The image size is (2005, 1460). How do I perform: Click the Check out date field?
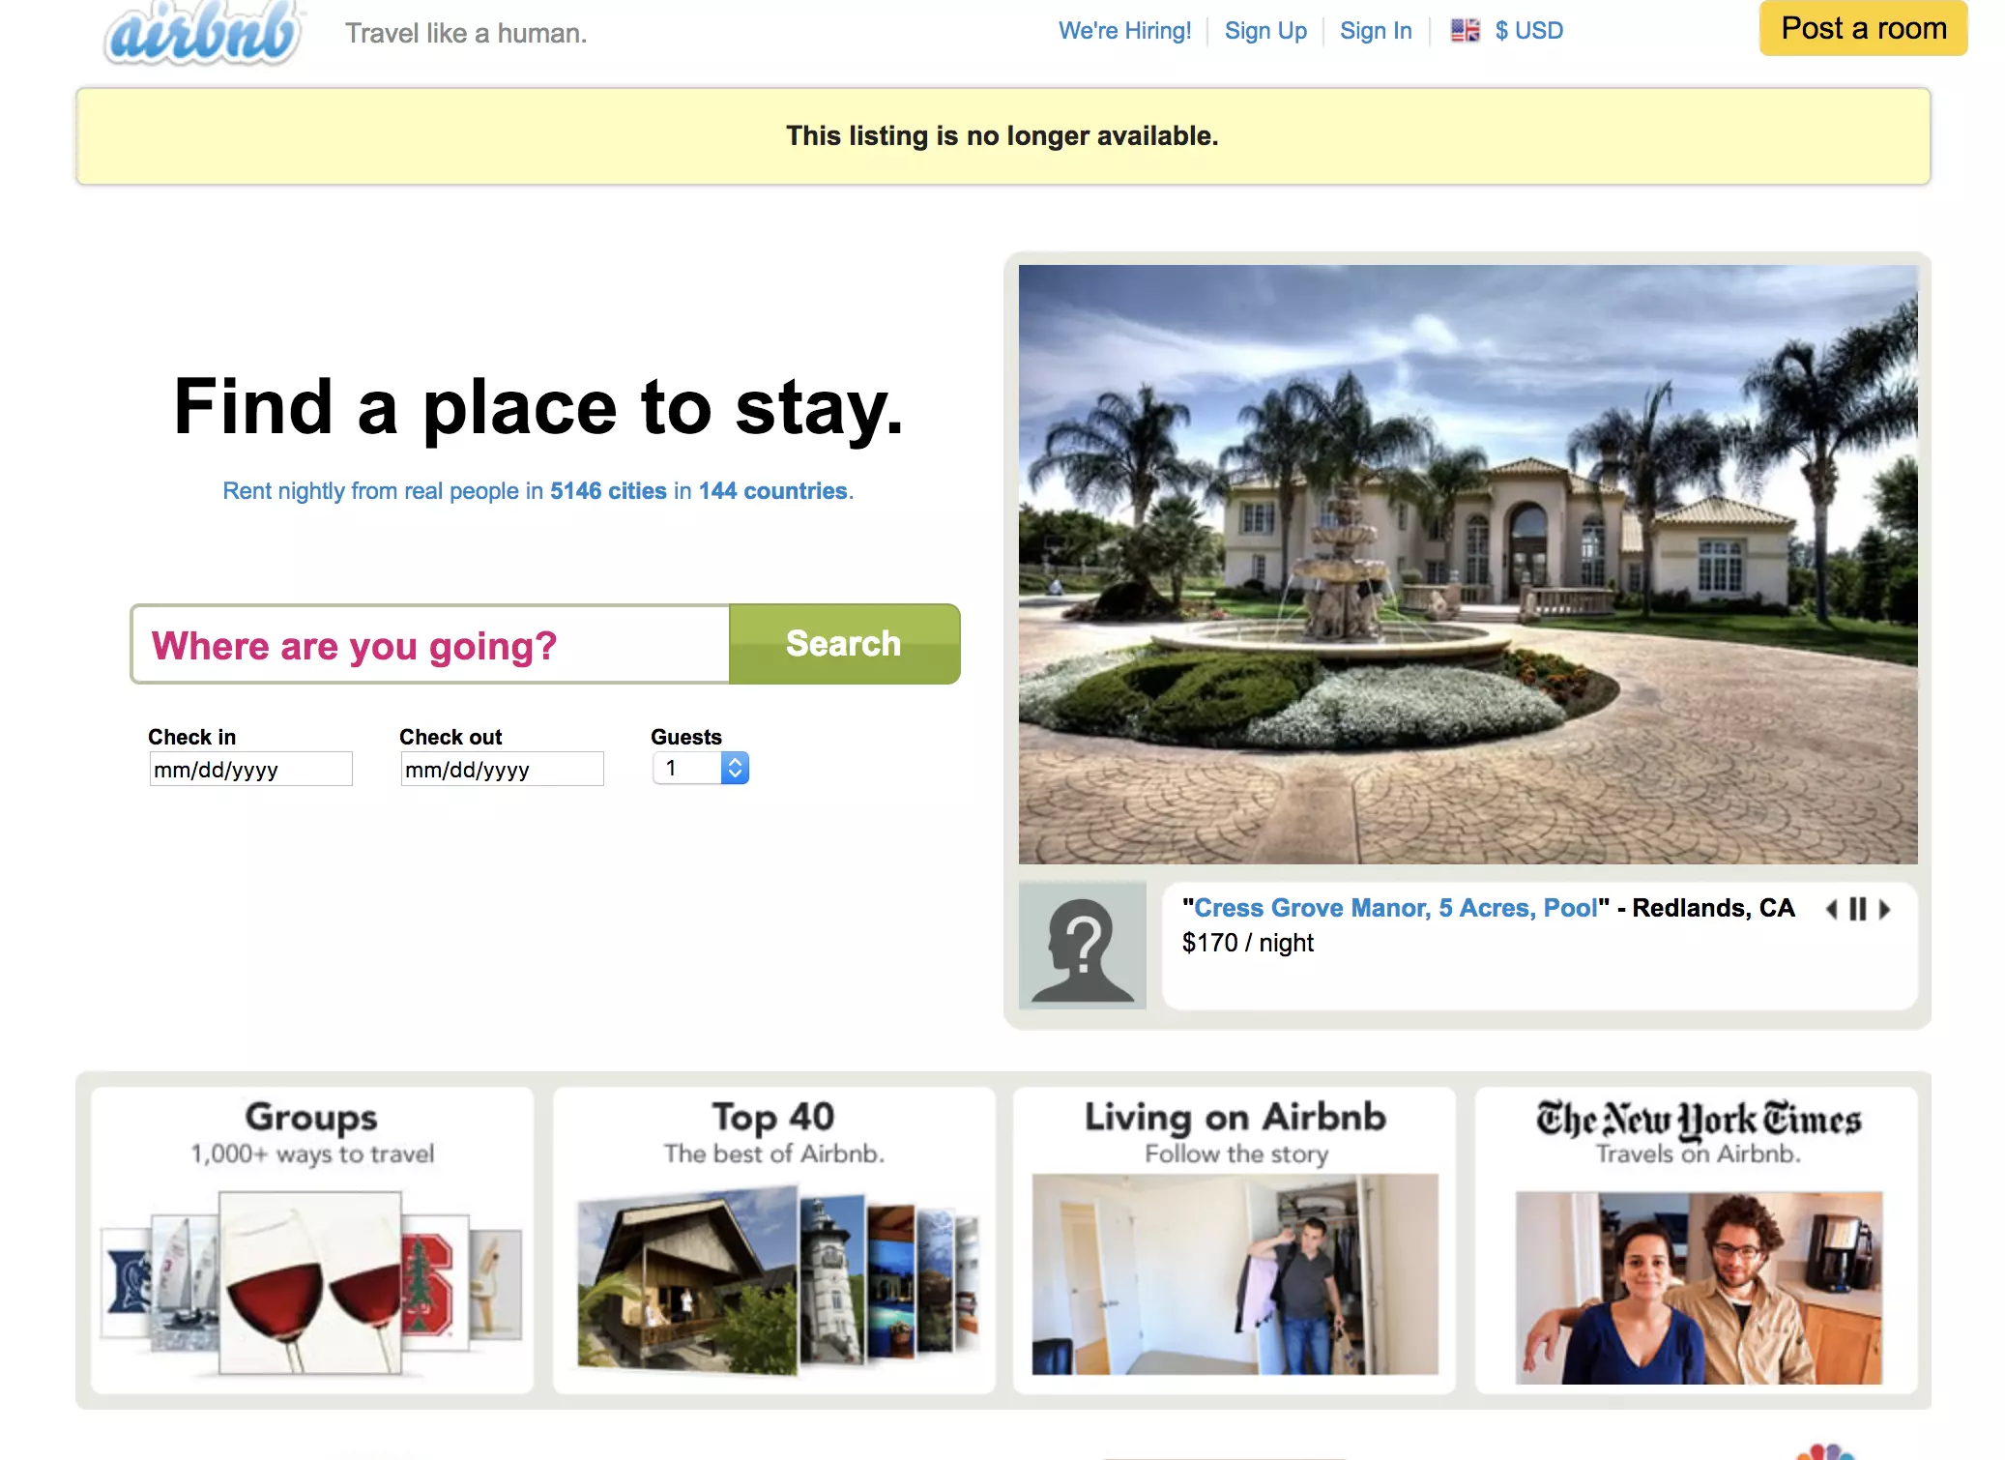coord(503,770)
